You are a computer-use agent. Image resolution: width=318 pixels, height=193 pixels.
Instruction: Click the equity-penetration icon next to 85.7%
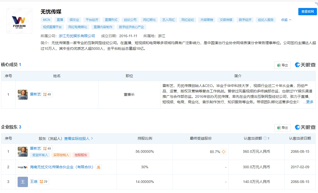point(224,152)
